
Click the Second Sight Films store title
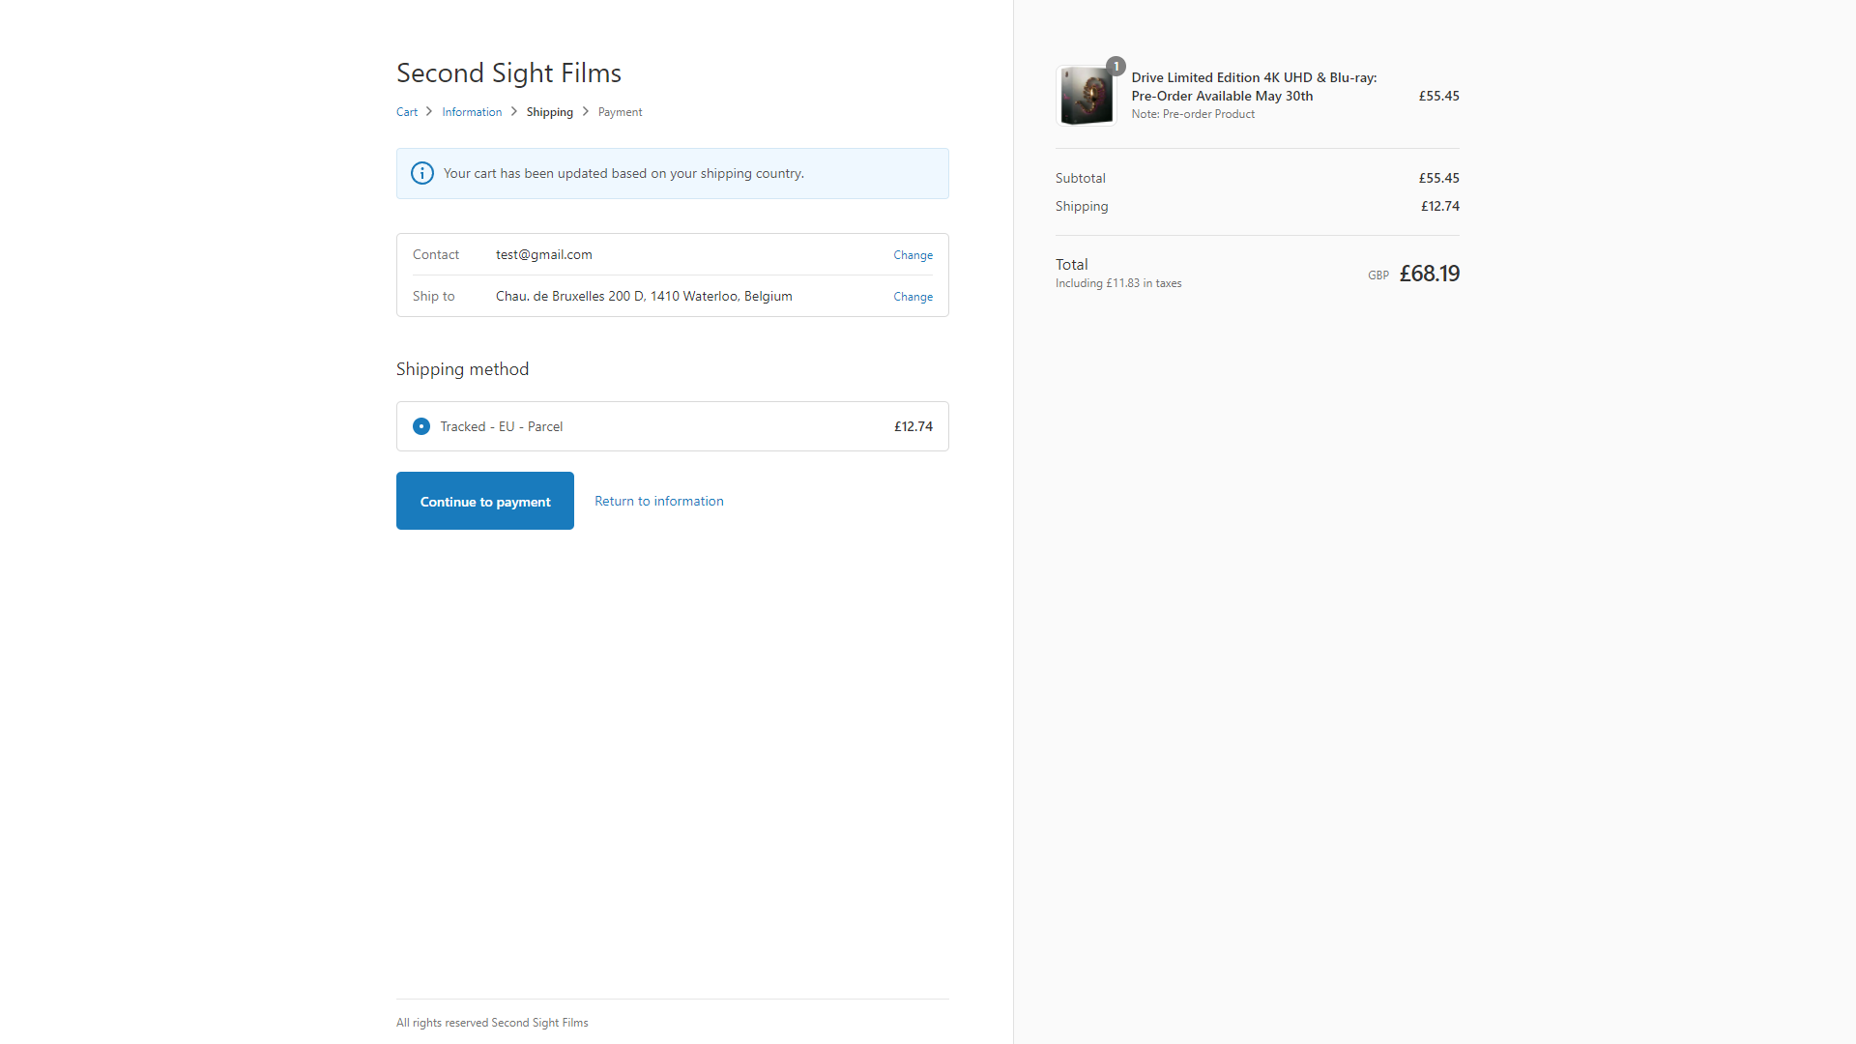pyautogui.click(x=508, y=73)
